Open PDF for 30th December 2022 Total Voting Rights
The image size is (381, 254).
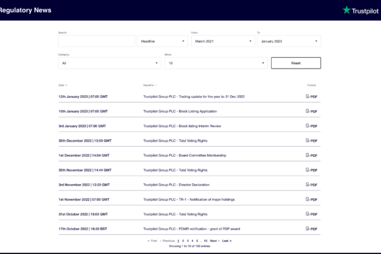coord(311,140)
